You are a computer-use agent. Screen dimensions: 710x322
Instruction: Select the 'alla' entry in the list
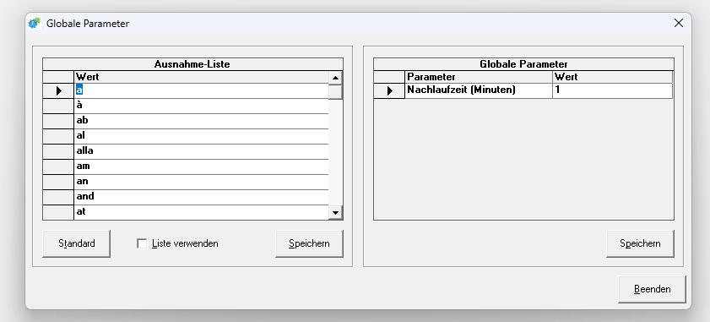[x=201, y=151]
